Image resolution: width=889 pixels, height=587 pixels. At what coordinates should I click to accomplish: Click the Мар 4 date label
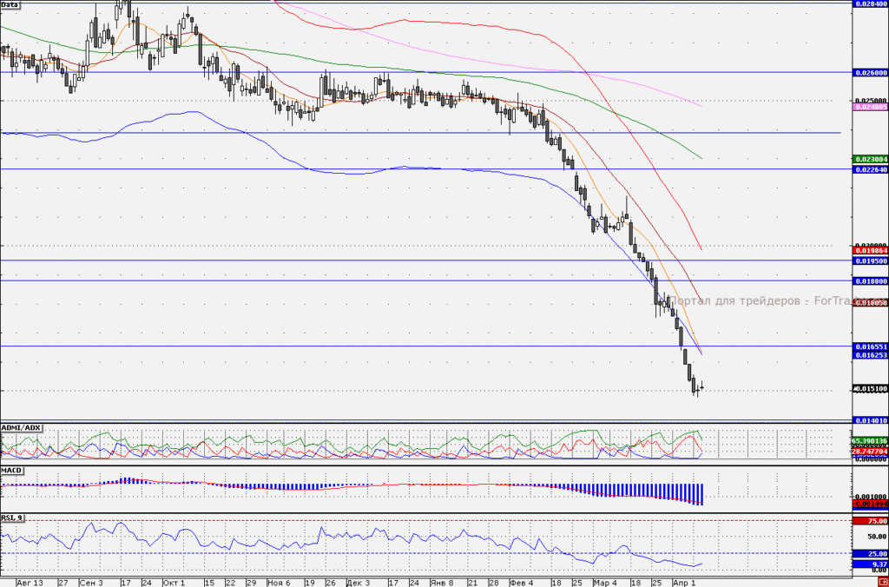[605, 583]
